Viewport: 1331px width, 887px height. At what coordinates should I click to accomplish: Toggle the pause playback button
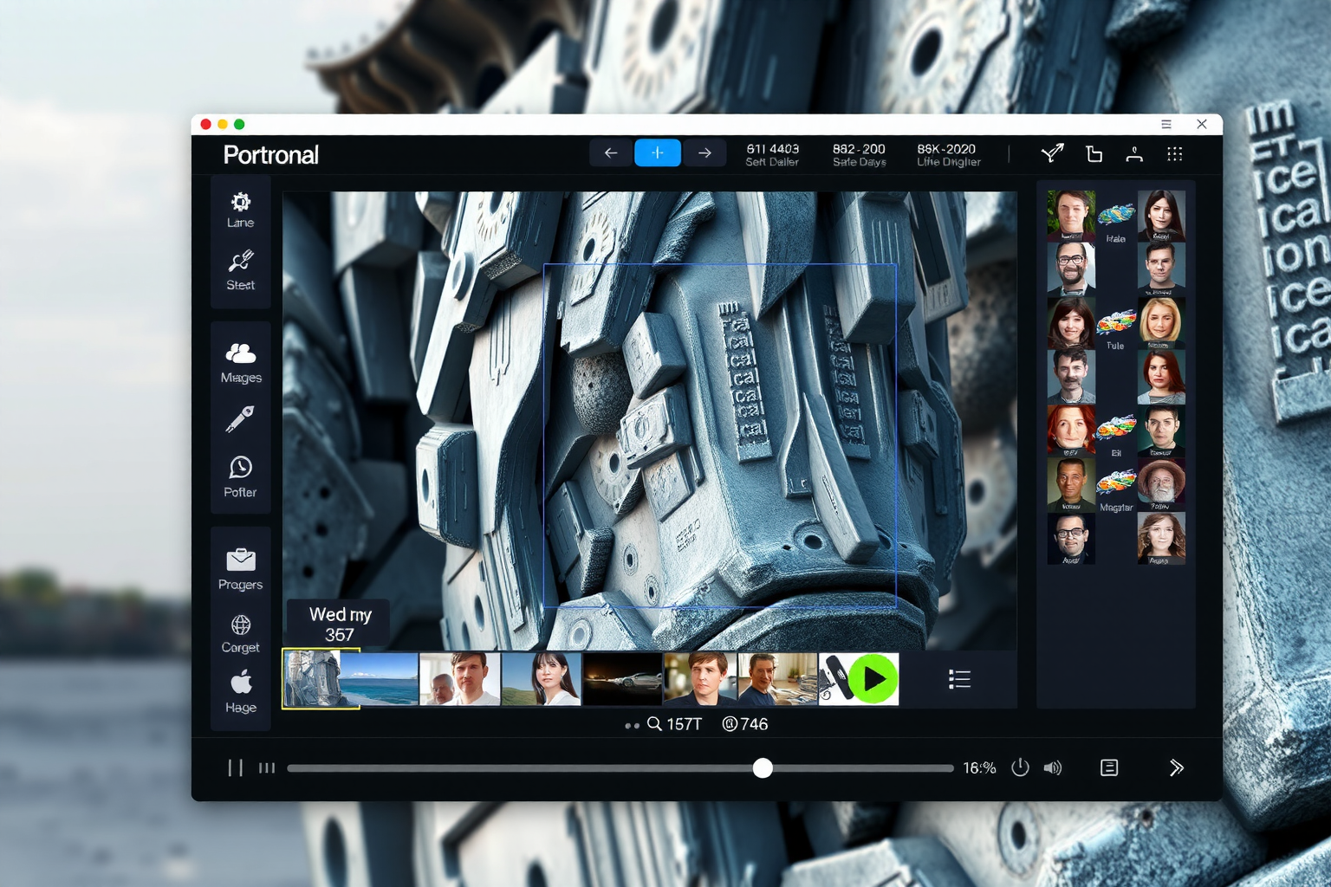coord(235,767)
